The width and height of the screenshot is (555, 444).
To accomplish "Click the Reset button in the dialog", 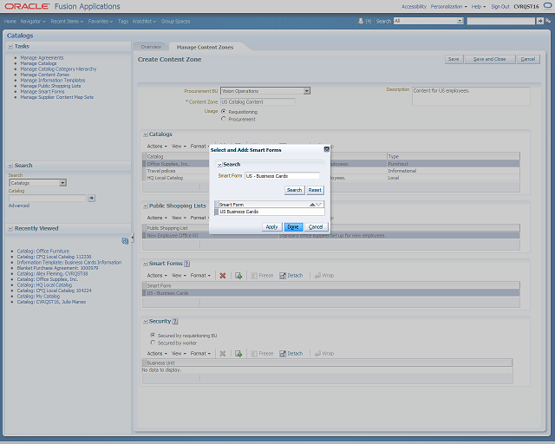I will tap(315, 190).
